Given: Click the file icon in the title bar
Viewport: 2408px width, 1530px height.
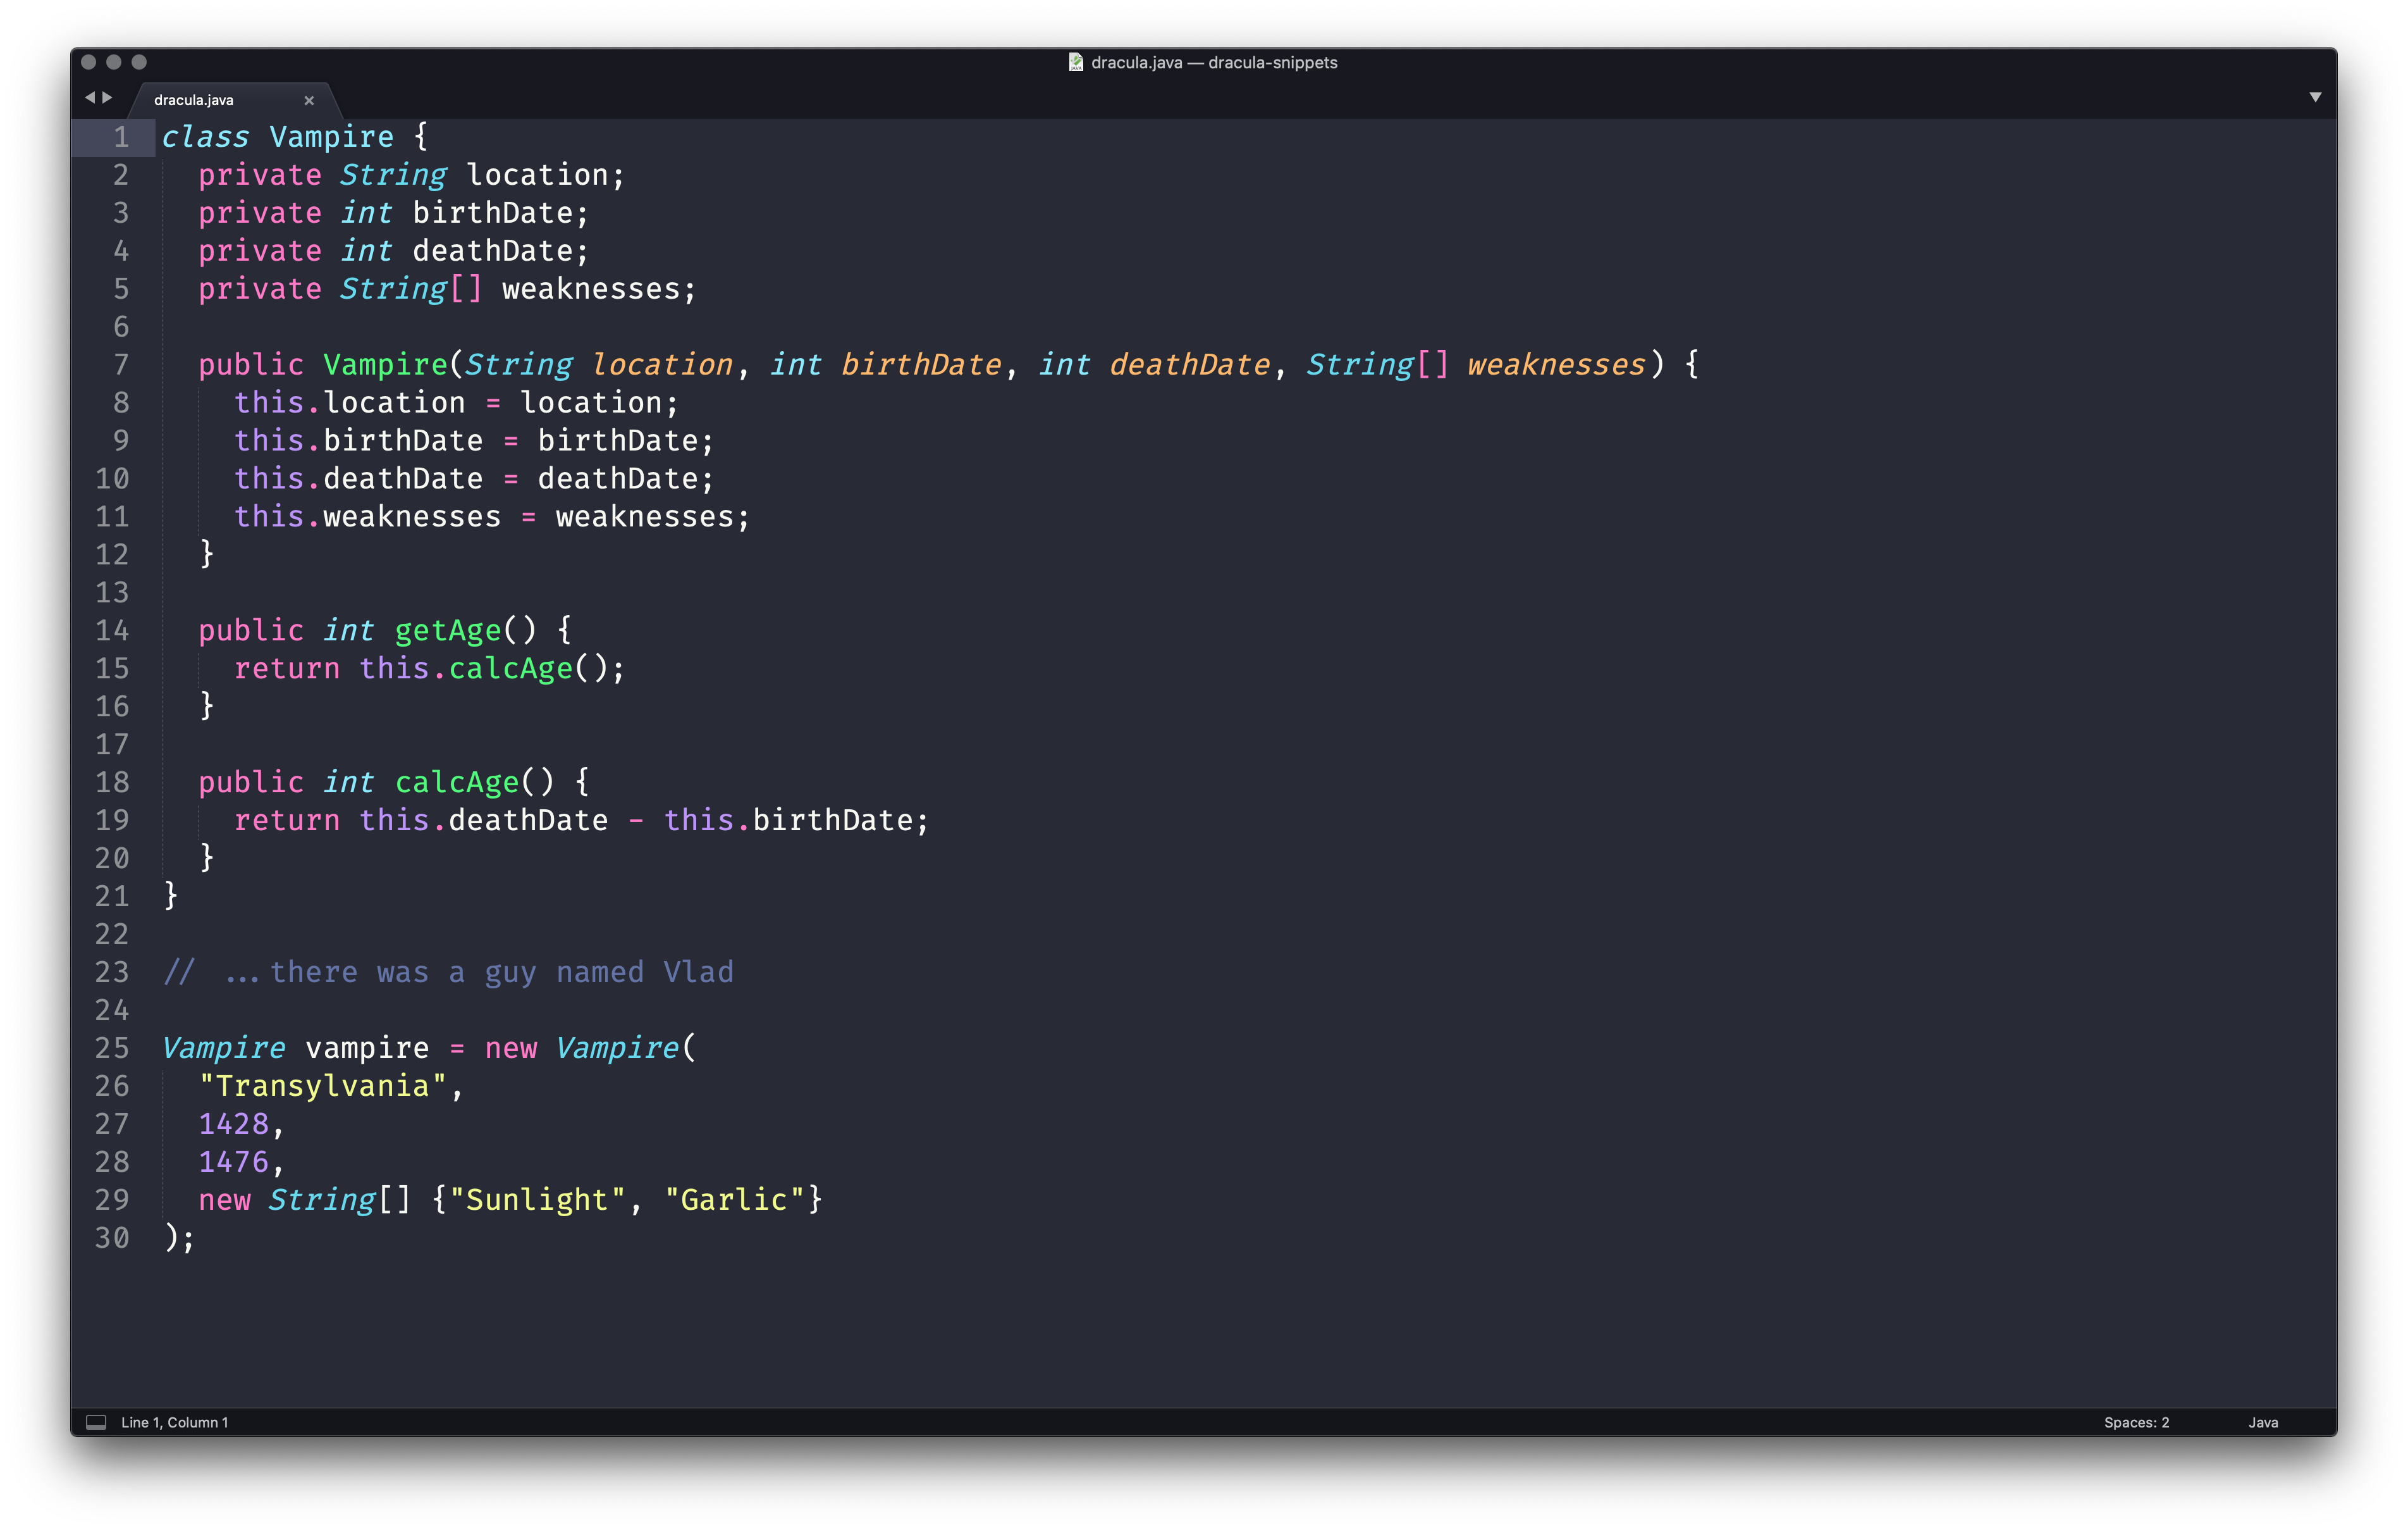Looking at the screenshot, I should (x=1076, y=62).
